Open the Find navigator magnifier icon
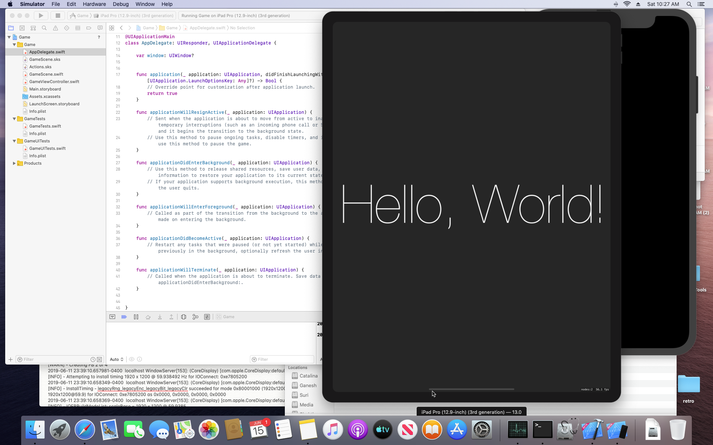713x445 pixels. click(44, 28)
